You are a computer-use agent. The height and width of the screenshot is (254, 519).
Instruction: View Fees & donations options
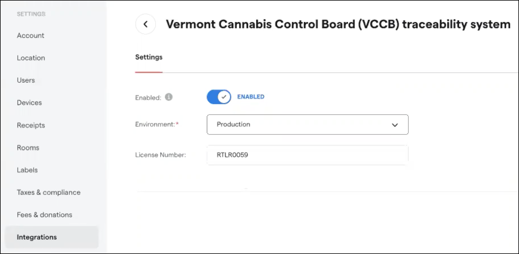pyautogui.click(x=45, y=215)
